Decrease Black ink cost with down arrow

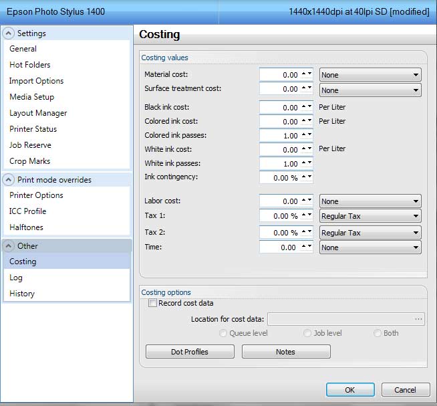coord(309,108)
